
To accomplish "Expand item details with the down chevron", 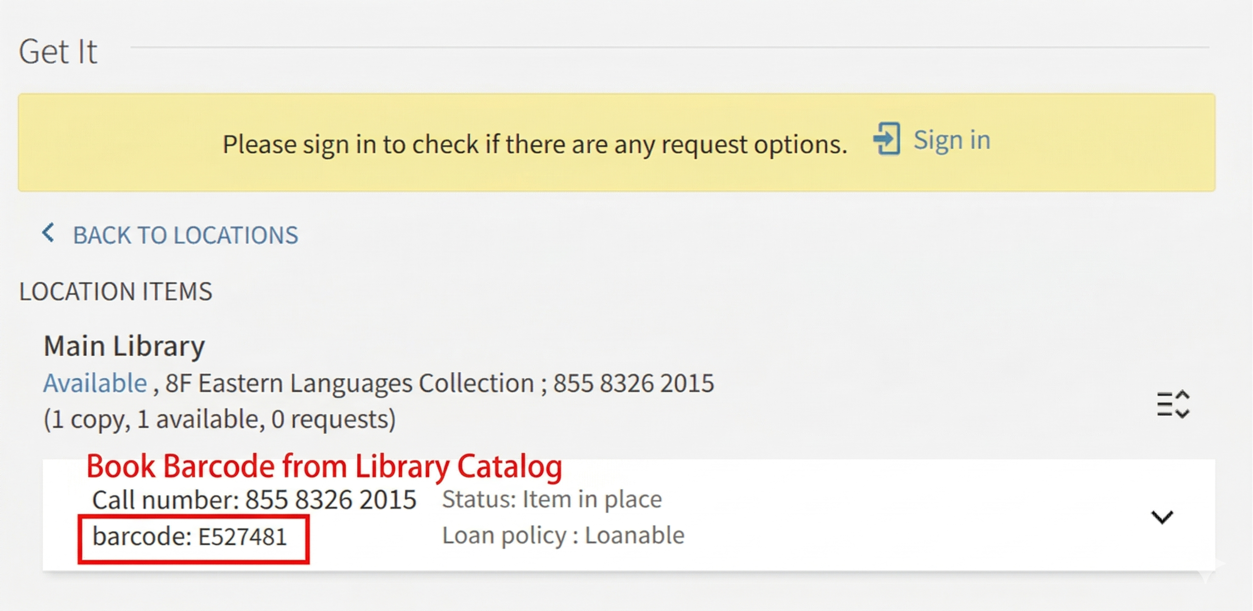I will click(1162, 517).
